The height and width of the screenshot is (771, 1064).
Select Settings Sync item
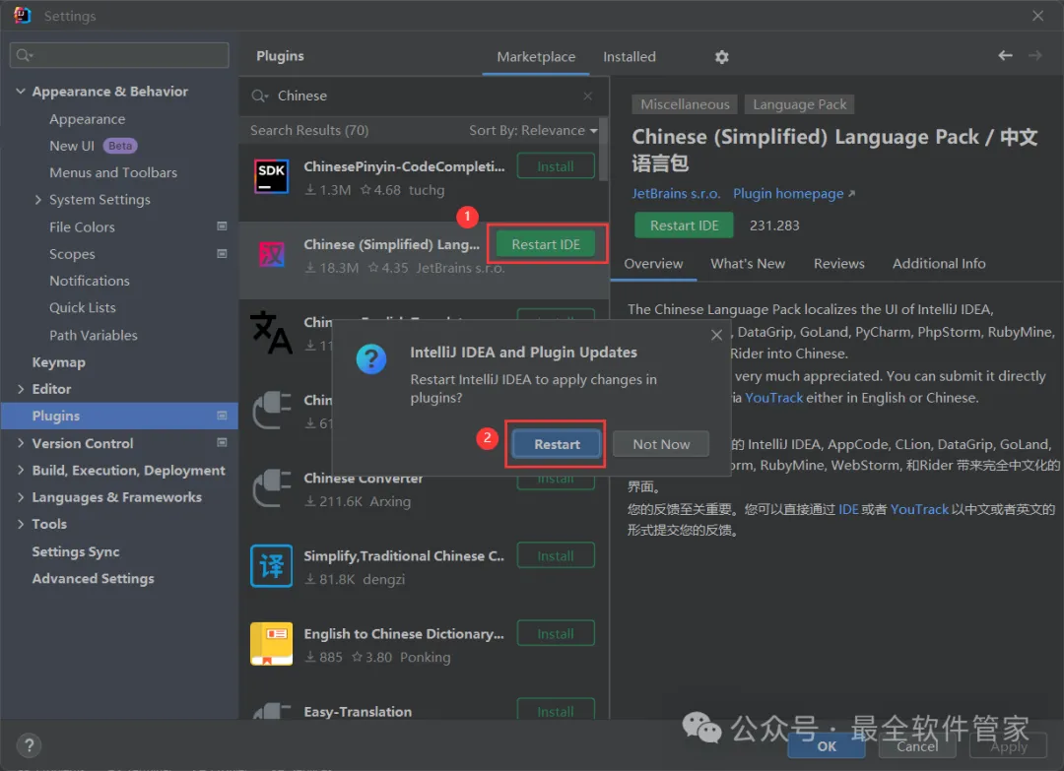(75, 551)
